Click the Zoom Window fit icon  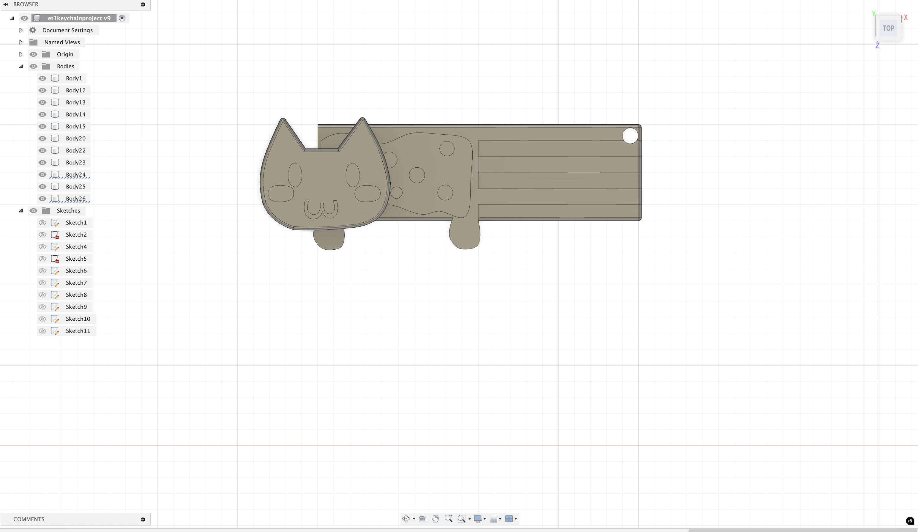click(461, 518)
